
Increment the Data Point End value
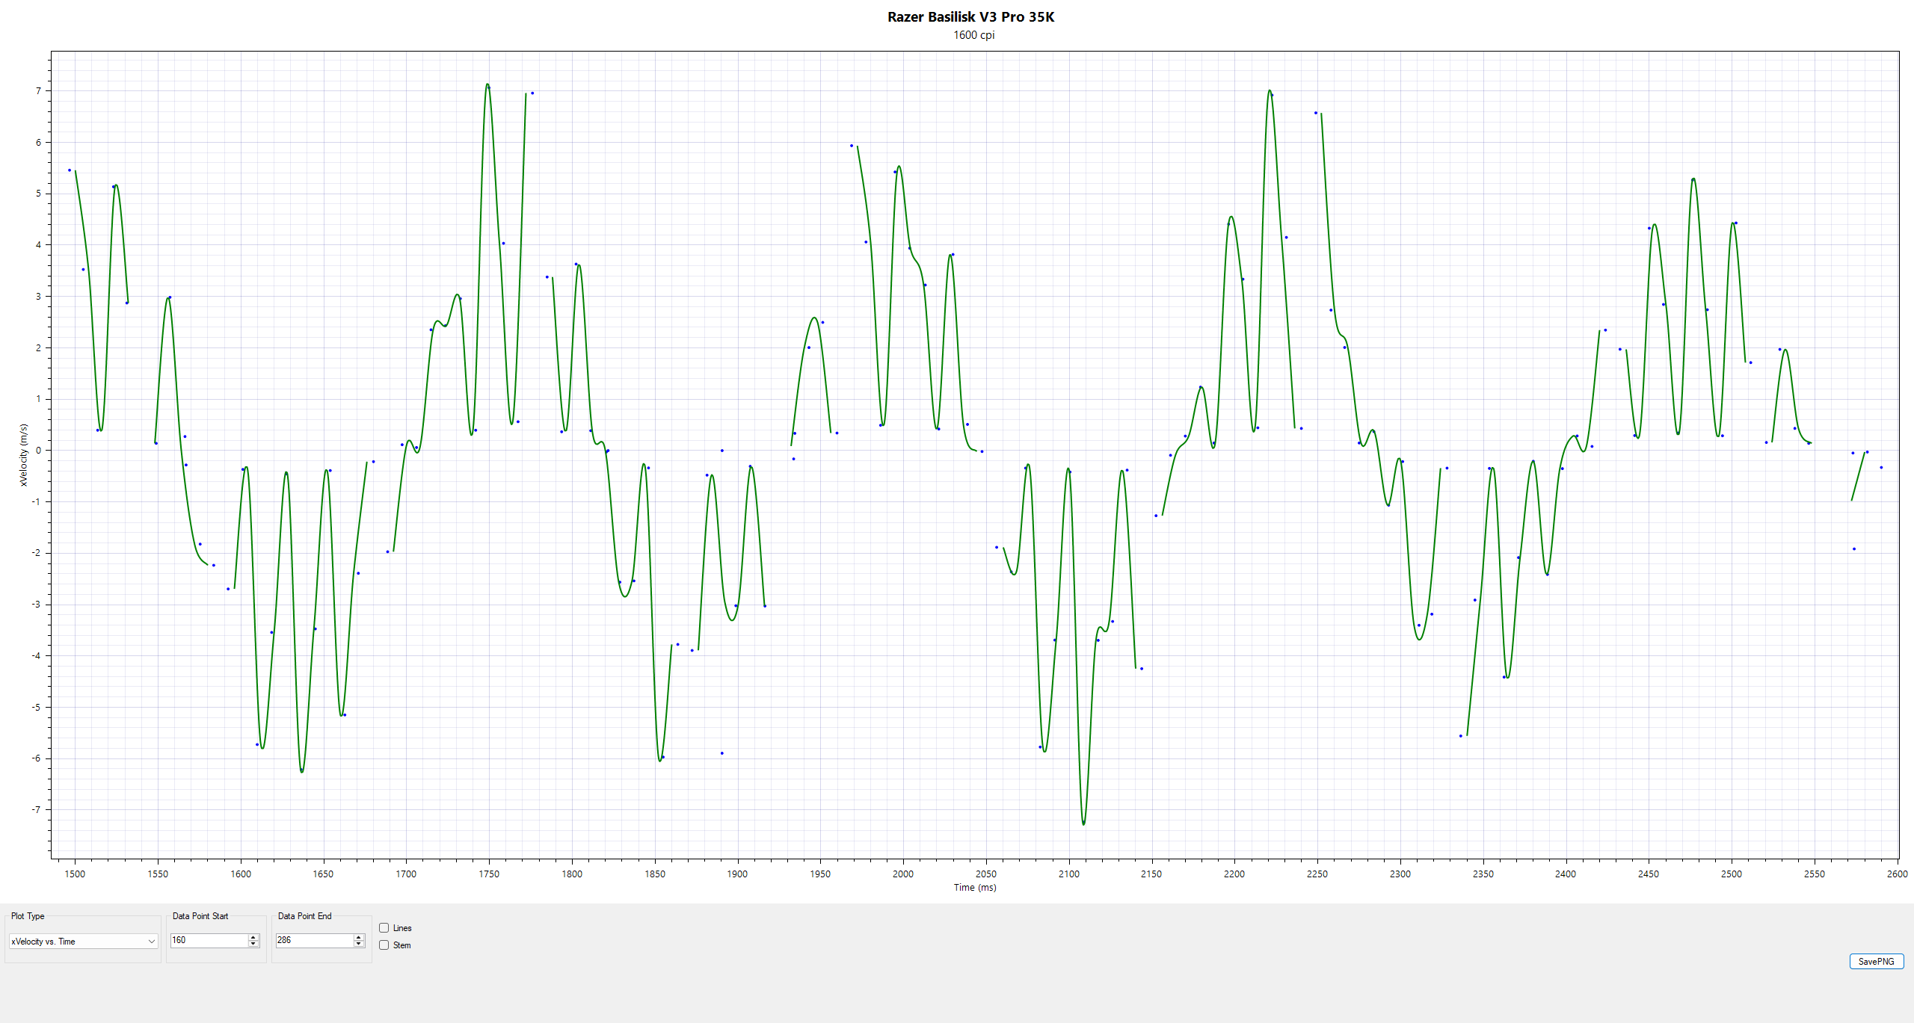(359, 937)
